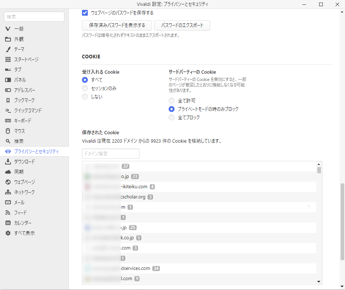Select the cookie row ending in -ikiteiku.com
This screenshot has width=345, height=290.
pyautogui.click(x=199, y=187)
